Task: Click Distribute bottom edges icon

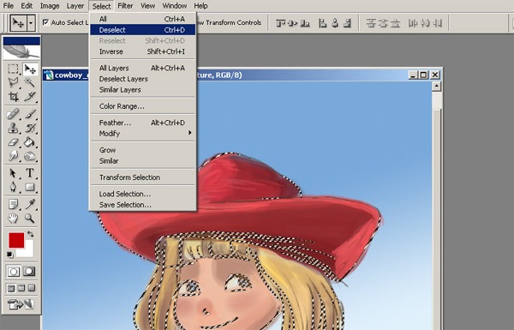Action: (x=396, y=23)
